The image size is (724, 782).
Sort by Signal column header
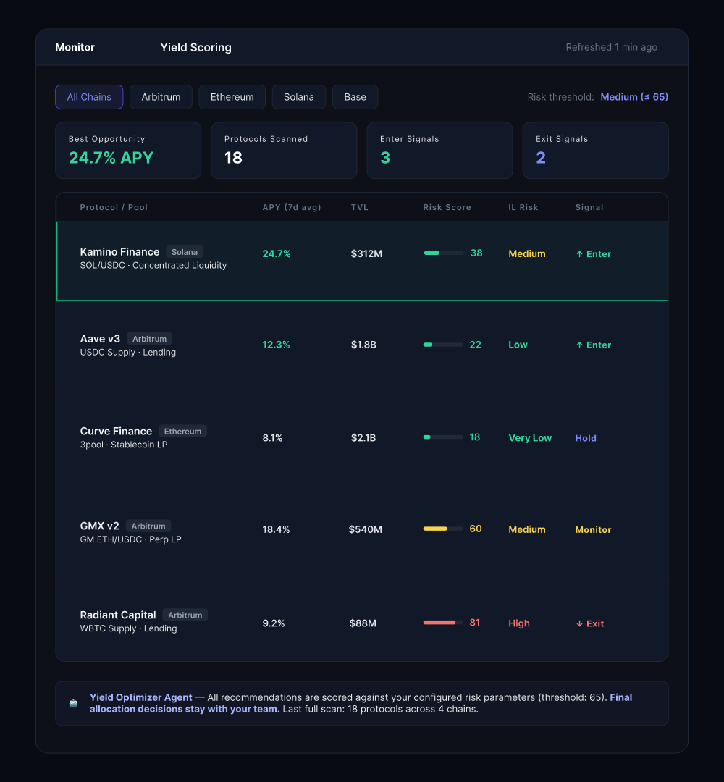[x=589, y=208]
